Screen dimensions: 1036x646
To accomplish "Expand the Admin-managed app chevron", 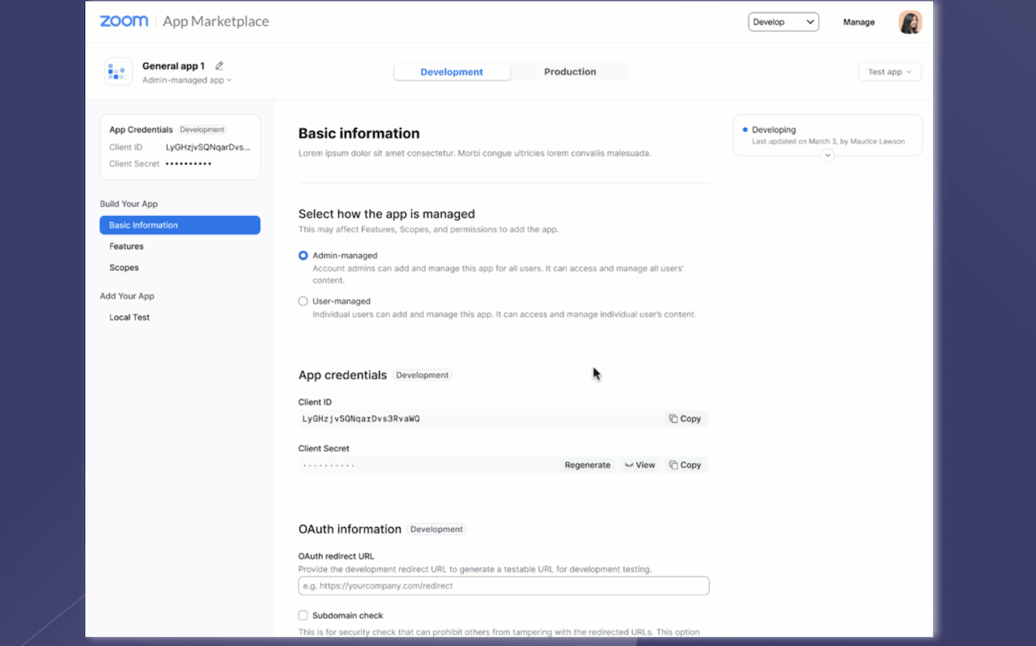I will [x=230, y=80].
